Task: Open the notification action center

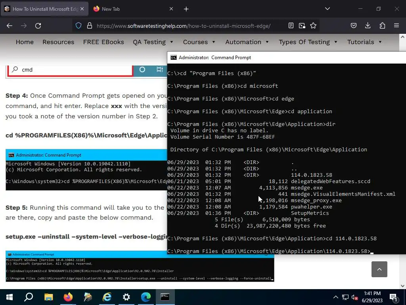Action: 394,297
